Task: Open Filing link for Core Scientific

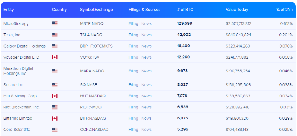Action: point(133,130)
